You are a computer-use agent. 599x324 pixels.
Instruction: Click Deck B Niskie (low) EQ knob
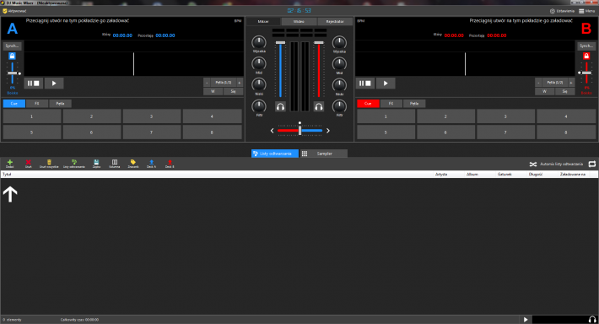pos(339,84)
